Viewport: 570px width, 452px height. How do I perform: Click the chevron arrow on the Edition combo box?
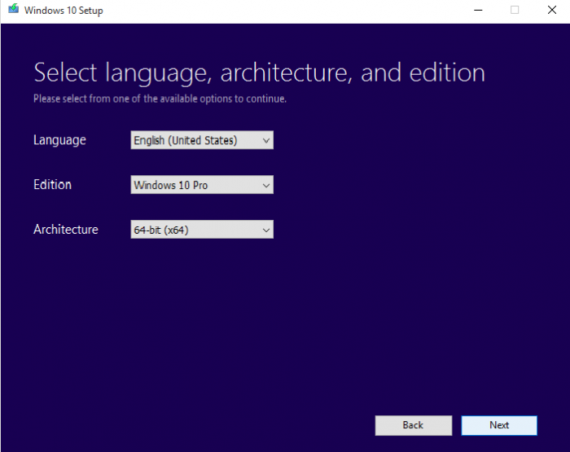(265, 186)
